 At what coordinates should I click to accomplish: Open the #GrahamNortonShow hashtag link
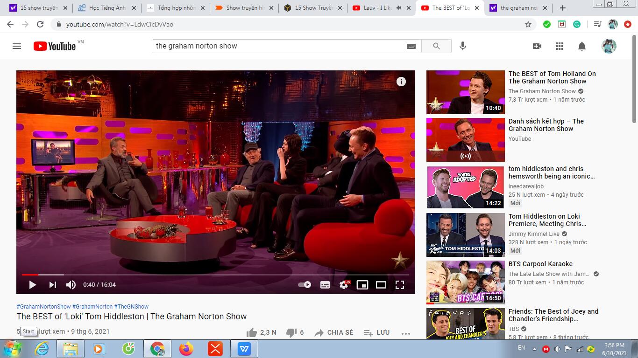[43, 307]
